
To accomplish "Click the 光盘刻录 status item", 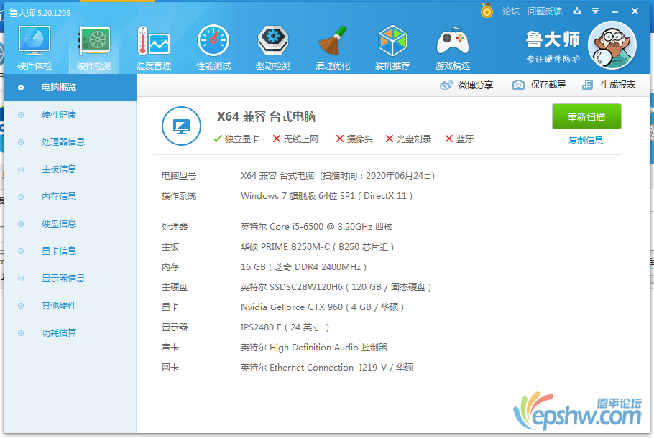I will (408, 139).
